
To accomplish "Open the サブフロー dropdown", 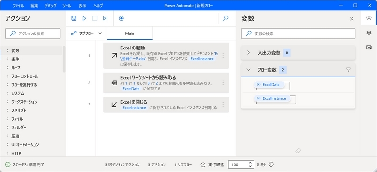I will [x=87, y=33].
